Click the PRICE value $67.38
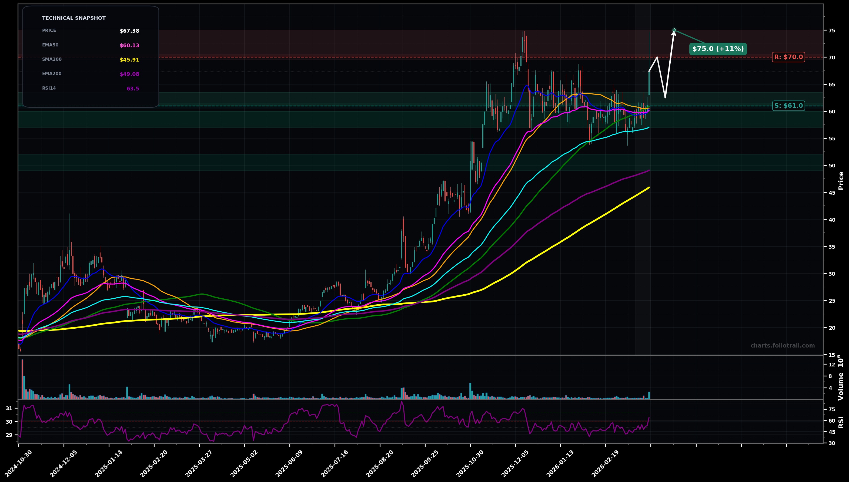 point(129,31)
